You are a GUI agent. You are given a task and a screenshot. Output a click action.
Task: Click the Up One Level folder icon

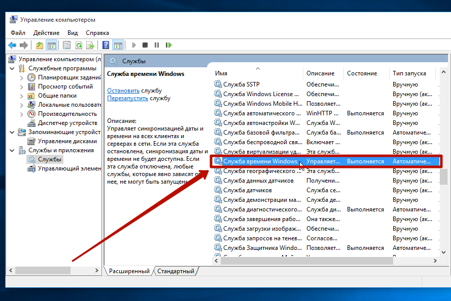point(40,45)
